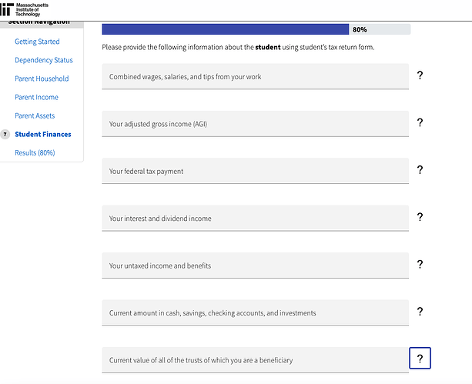Open the Parent Income section
The image size is (472, 384).
pyautogui.click(x=36, y=97)
